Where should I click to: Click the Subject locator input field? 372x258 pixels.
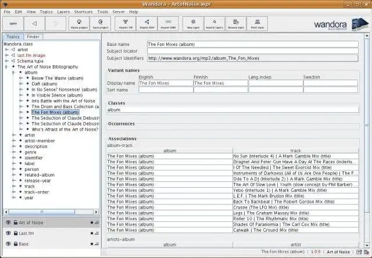point(253,51)
